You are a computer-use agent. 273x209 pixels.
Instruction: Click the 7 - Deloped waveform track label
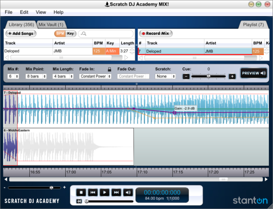click(12, 93)
